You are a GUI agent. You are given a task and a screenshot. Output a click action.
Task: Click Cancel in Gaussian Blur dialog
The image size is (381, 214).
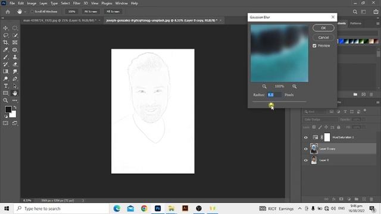(x=323, y=37)
